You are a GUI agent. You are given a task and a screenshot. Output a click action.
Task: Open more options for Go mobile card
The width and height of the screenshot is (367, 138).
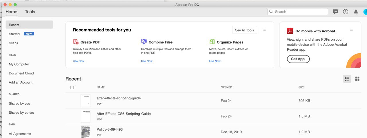tap(352, 30)
